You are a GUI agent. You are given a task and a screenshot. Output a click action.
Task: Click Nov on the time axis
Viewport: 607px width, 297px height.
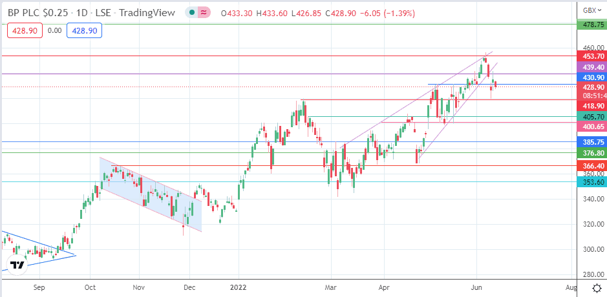click(x=138, y=288)
